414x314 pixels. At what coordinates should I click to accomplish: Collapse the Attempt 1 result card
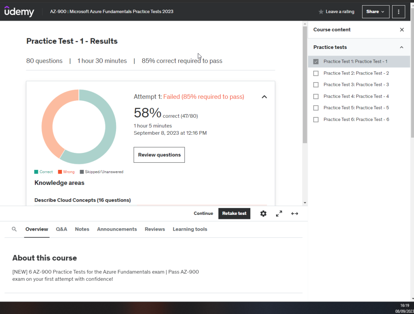[264, 97]
